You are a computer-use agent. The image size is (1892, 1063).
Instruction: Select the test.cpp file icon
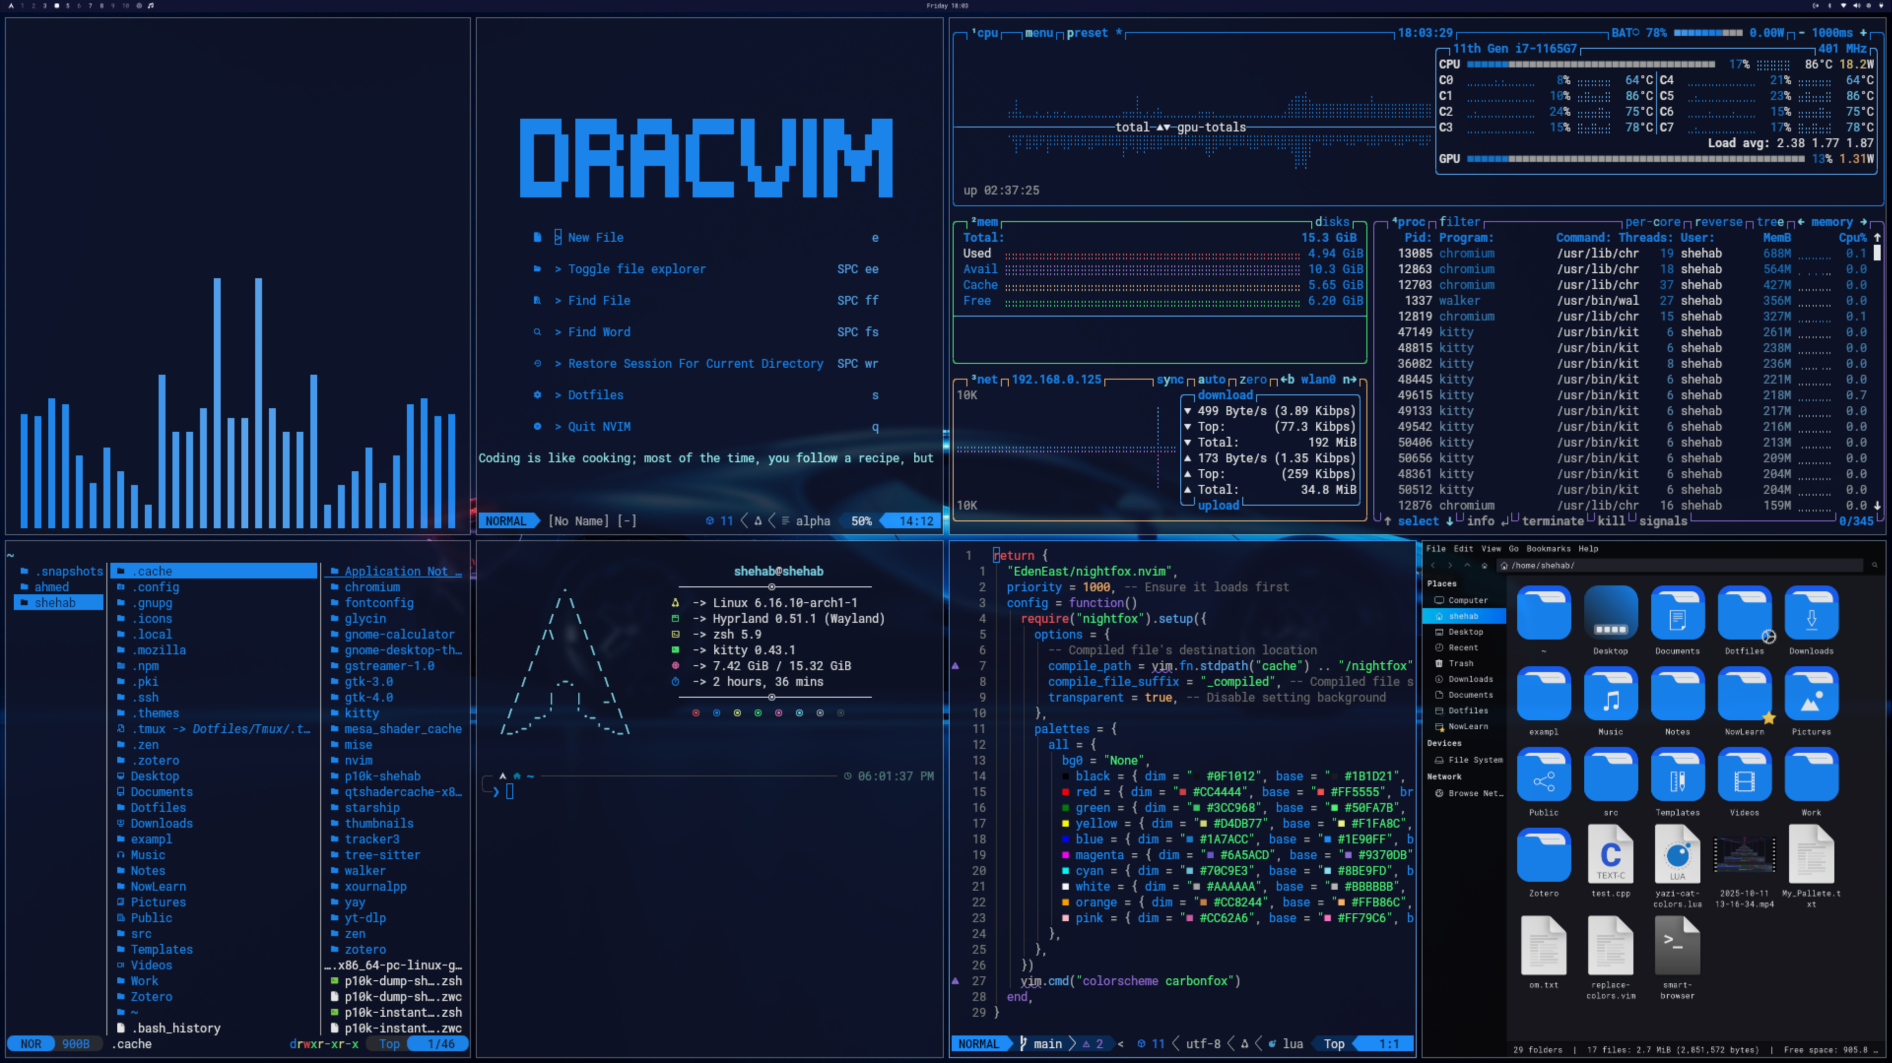tap(1610, 855)
